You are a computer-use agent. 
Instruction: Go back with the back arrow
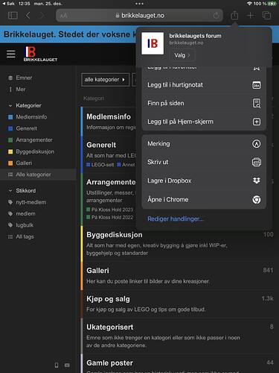tap(28, 16)
